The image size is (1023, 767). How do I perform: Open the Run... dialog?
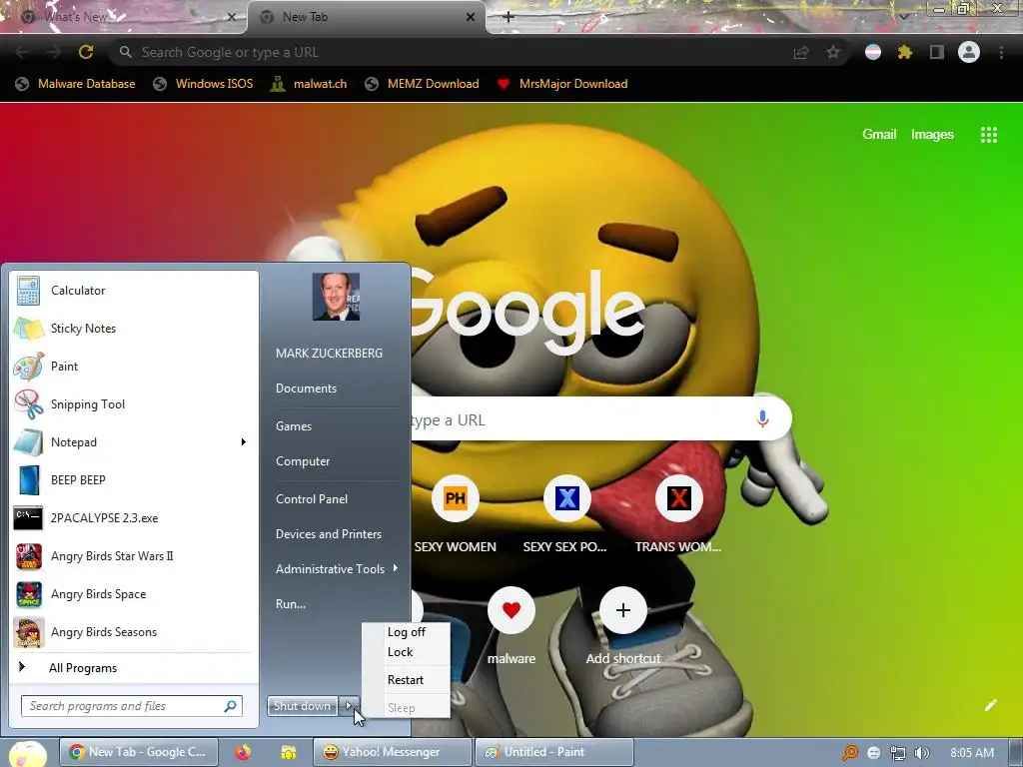click(x=291, y=604)
